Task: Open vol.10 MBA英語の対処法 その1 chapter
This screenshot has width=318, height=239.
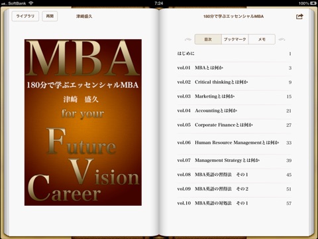Action: coord(235,203)
